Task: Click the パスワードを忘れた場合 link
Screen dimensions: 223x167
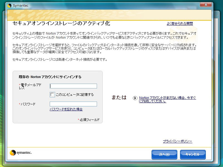Action: pyautogui.click(x=66, y=109)
